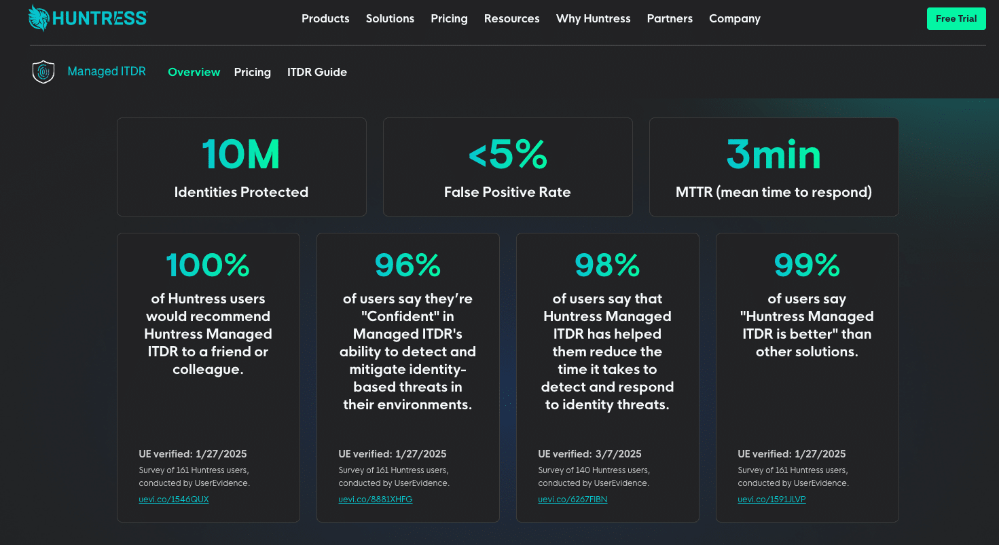Go to Pricing in the main top navigation

tap(449, 18)
